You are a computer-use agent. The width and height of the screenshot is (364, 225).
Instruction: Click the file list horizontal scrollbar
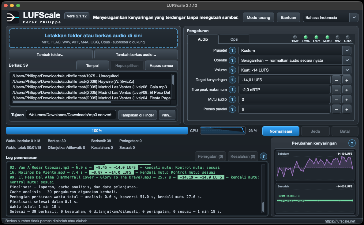click(x=62, y=102)
